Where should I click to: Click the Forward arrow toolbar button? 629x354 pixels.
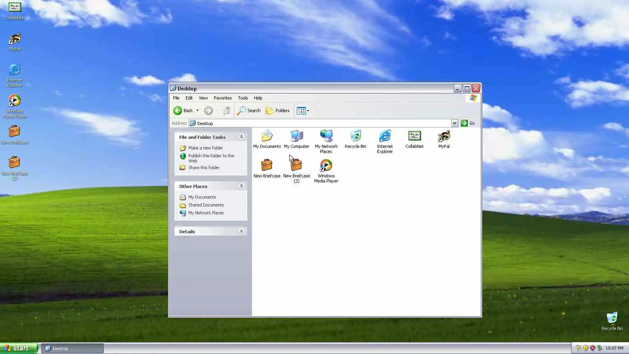coord(208,111)
